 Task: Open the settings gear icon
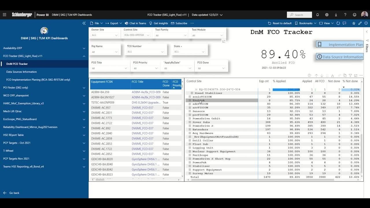[327, 15]
